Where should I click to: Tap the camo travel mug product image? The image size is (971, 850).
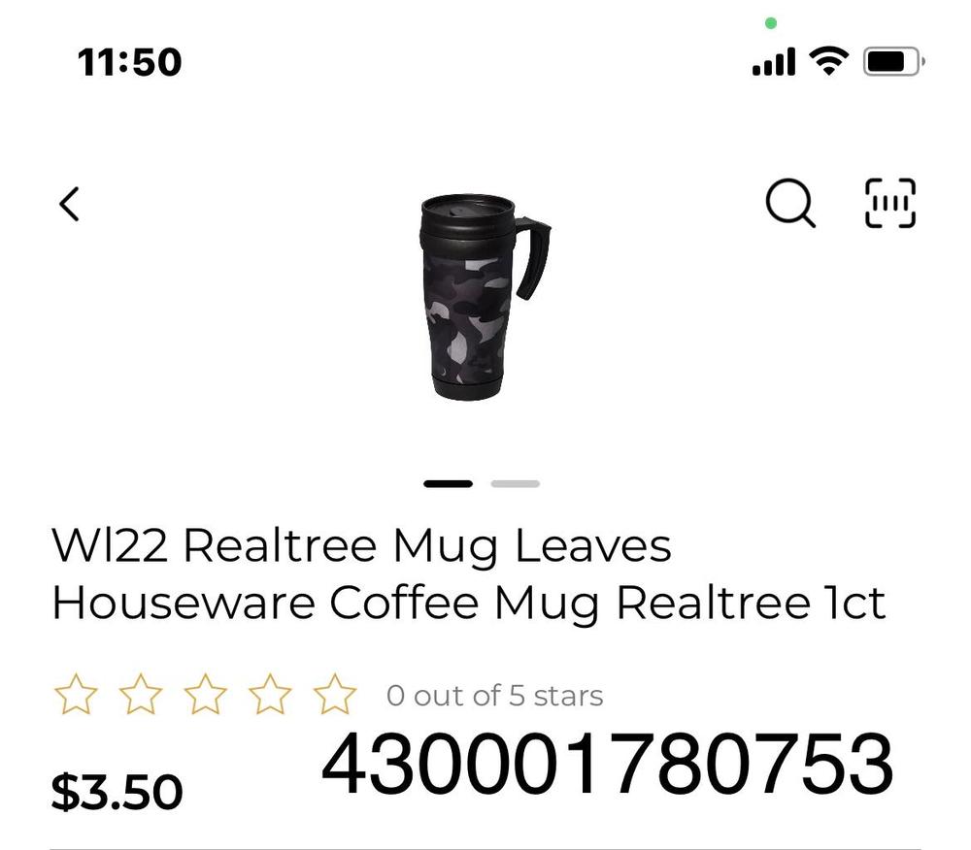[485, 297]
